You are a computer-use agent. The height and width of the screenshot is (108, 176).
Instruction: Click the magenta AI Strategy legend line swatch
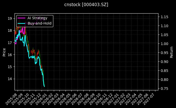click(x=21, y=18)
